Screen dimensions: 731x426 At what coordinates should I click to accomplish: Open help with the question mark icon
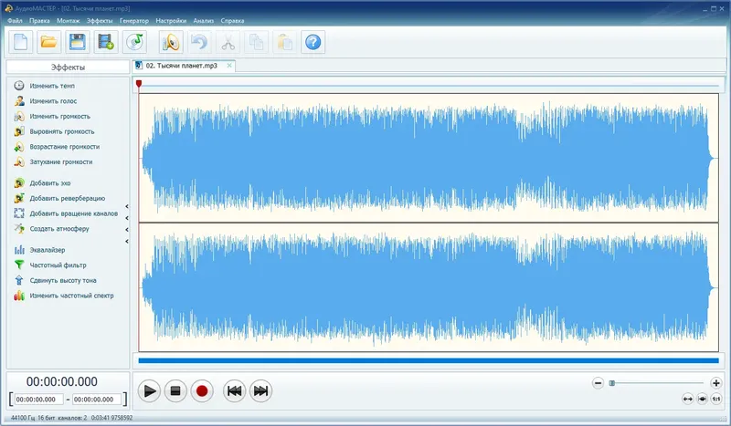tap(313, 42)
